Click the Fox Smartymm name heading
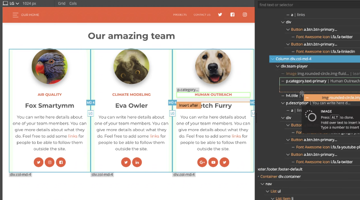 coord(50,106)
